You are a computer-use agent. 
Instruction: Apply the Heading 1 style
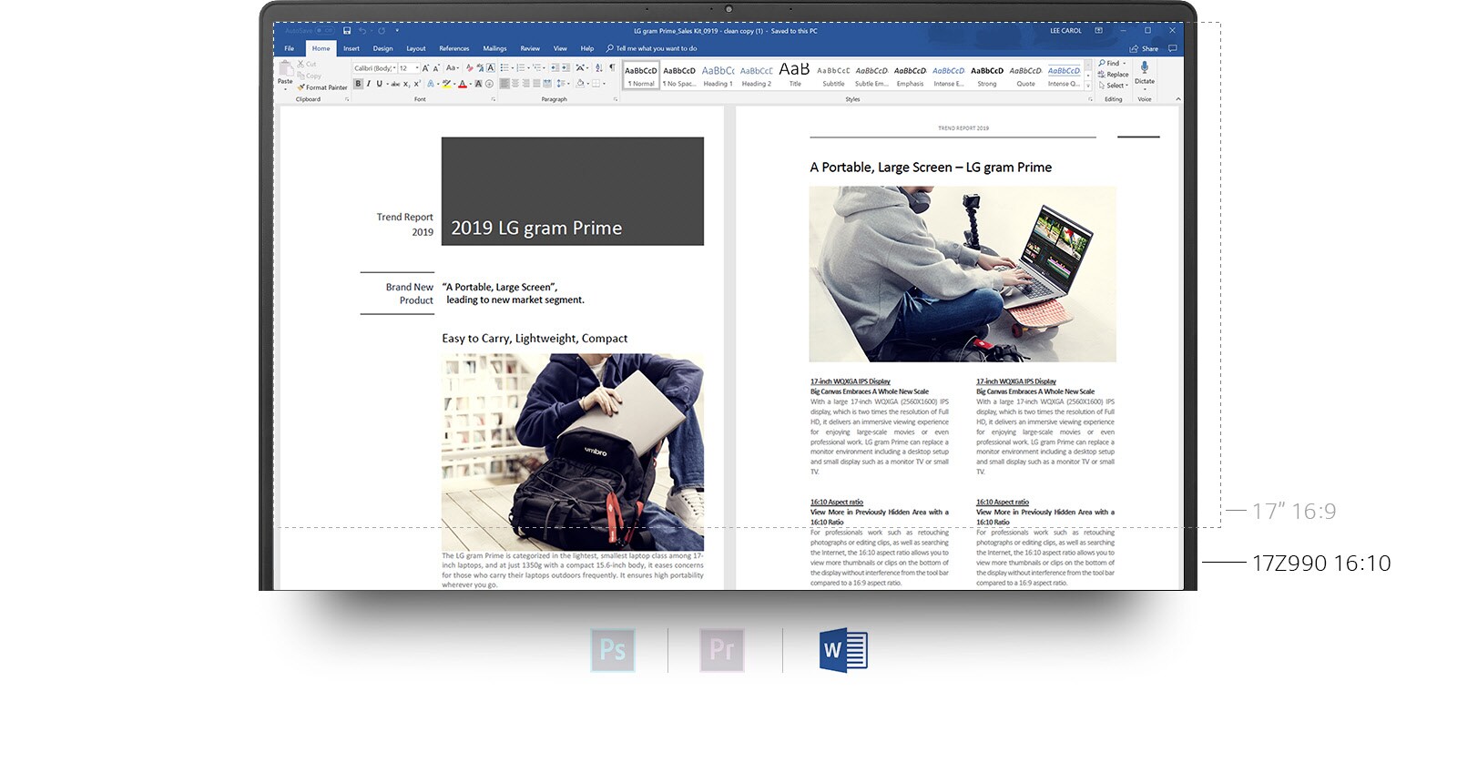(x=718, y=75)
